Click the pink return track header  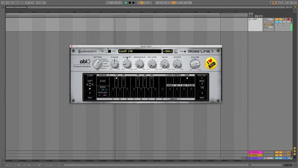coord(256,152)
